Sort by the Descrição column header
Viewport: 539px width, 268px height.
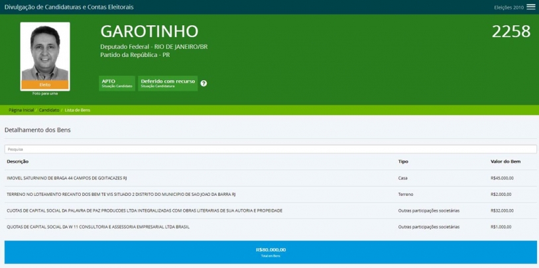(x=18, y=161)
